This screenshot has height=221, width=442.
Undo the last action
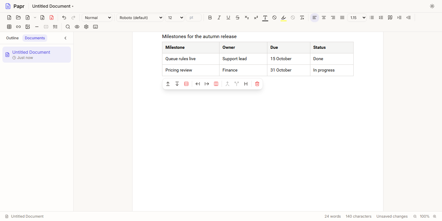point(64,17)
